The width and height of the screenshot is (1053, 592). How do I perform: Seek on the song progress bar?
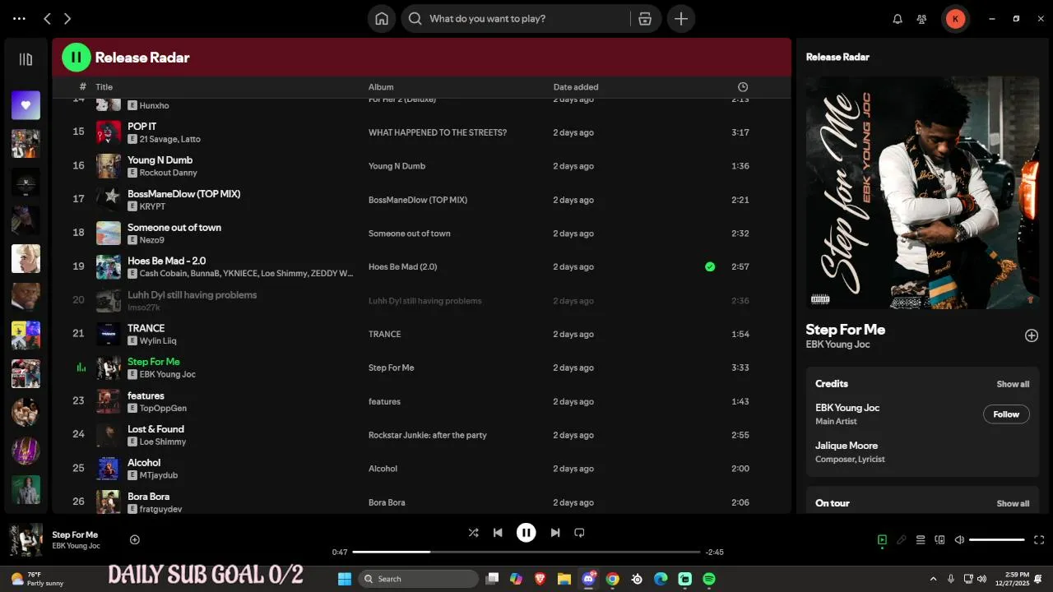point(526,552)
